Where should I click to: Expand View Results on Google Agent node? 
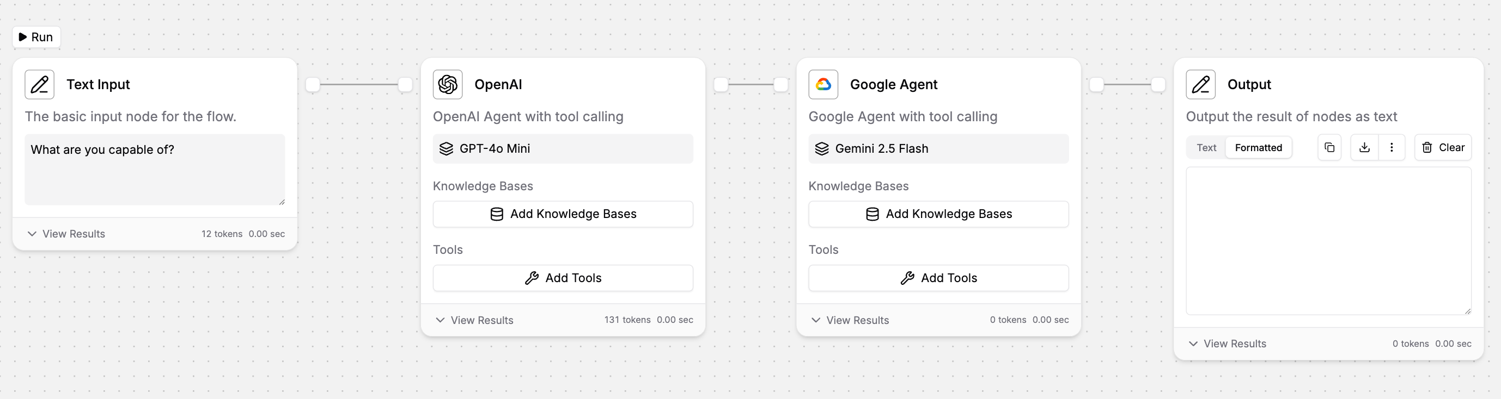pos(850,320)
